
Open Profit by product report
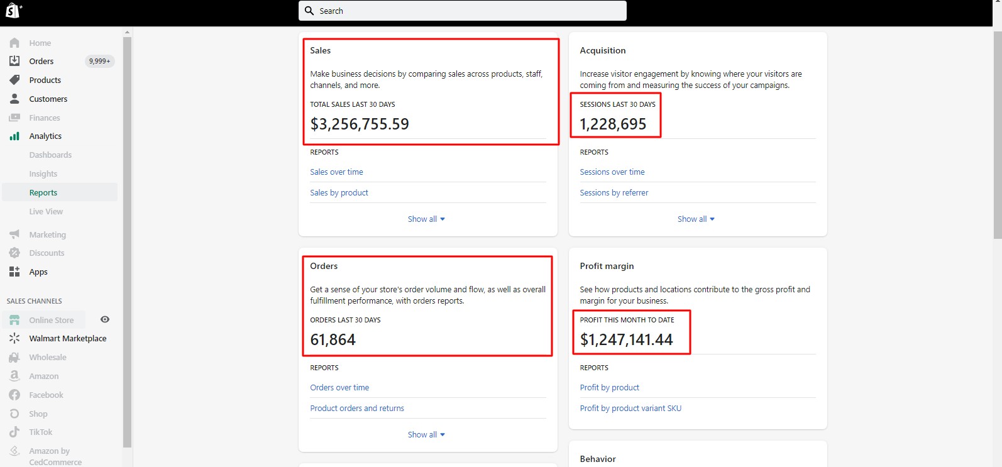click(609, 387)
